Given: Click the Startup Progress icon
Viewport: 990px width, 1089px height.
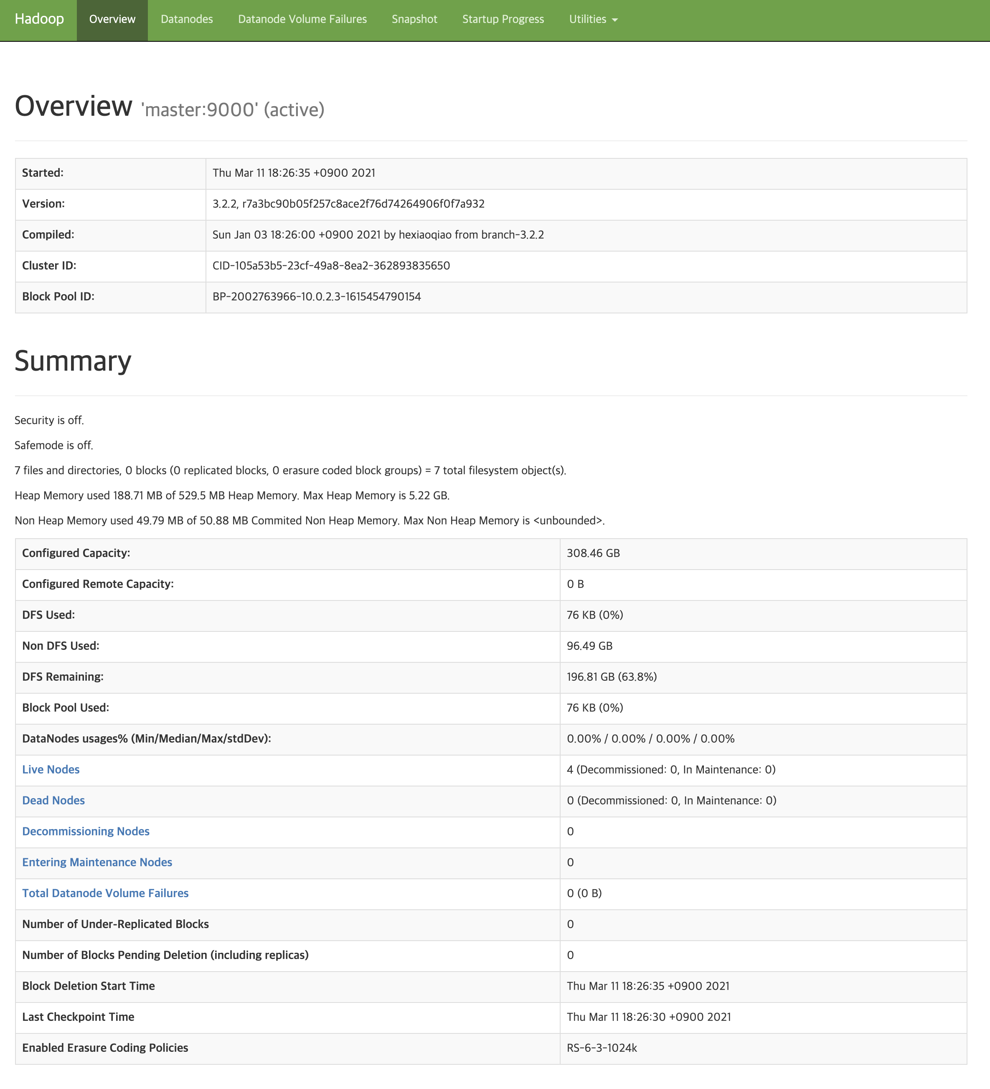Looking at the screenshot, I should pyautogui.click(x=503, y=19).
